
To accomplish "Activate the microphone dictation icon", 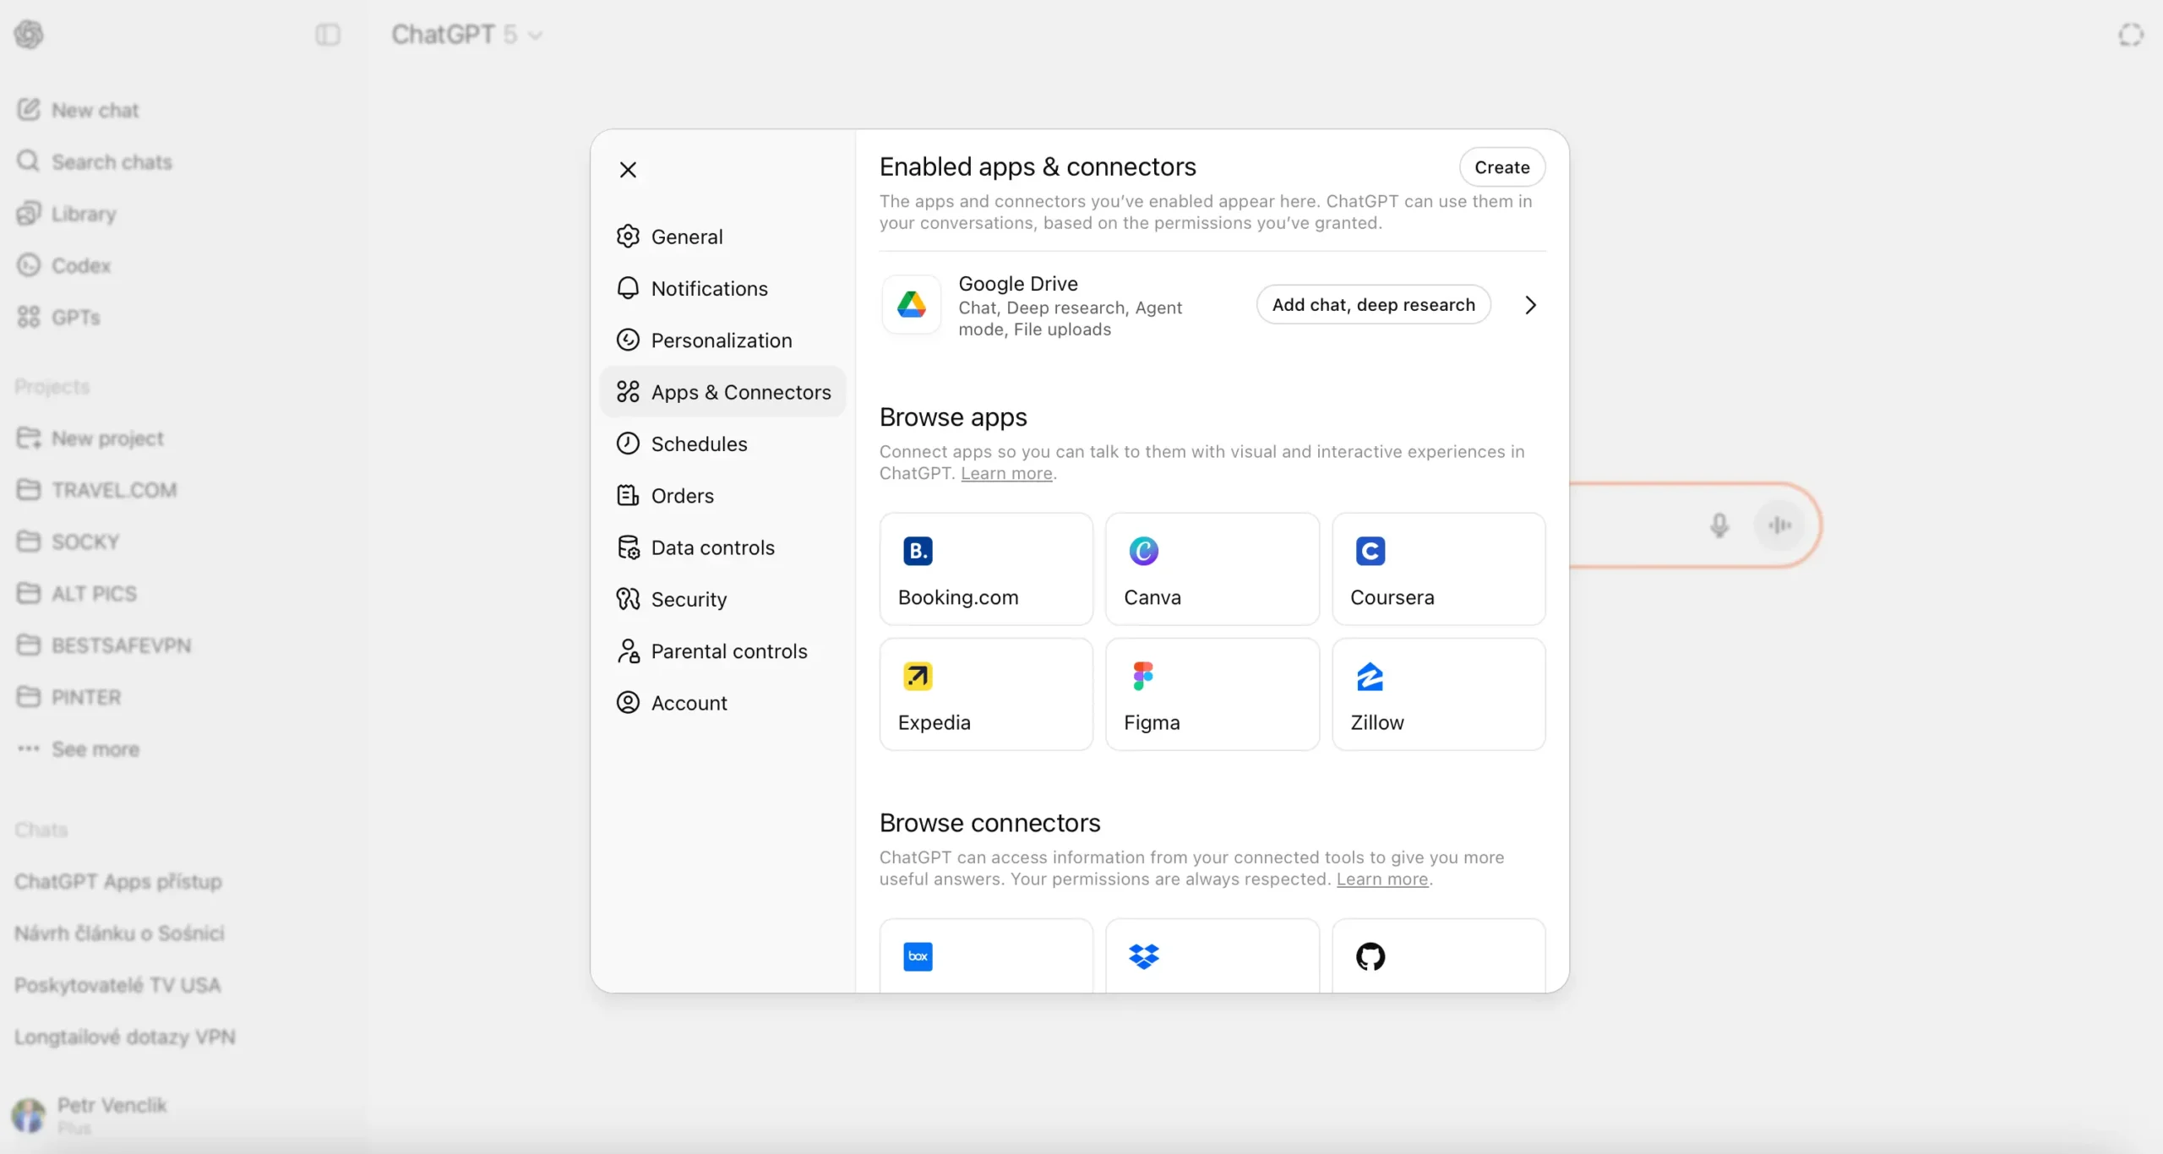I will click(1719, 525).
